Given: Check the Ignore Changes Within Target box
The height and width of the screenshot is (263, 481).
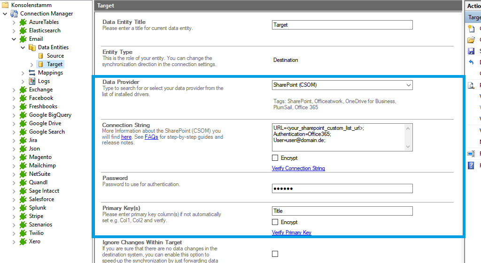Looking at the screenshot, I should pyautogui.click(x=275, y=254).
